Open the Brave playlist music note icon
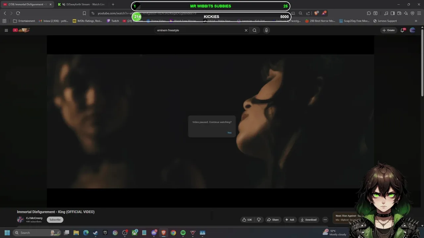Viewport: 424px width, 238px height. pos(386,13)
